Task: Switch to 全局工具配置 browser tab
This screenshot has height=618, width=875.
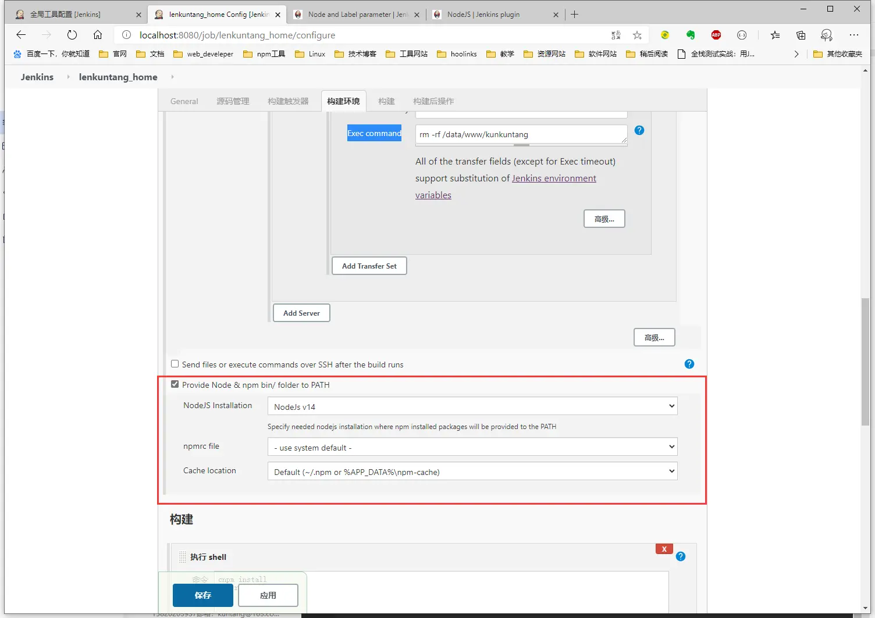Action: click(77, 15)
